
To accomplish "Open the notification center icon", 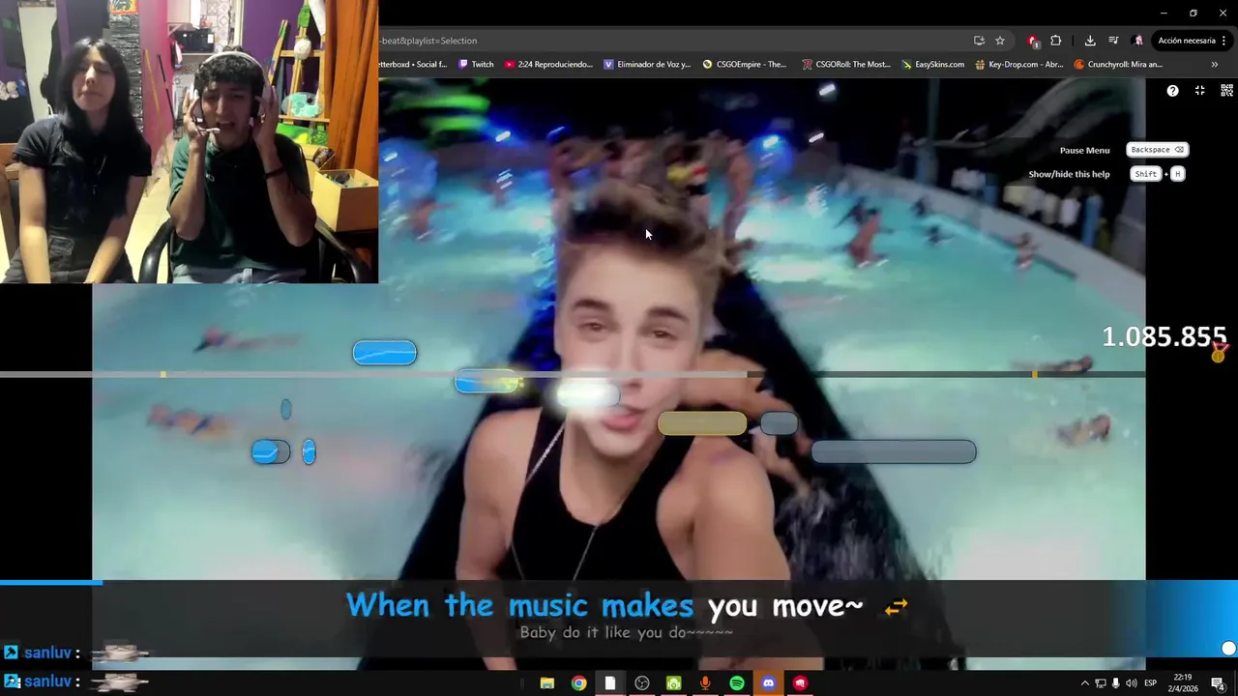I will point(1218,683).
